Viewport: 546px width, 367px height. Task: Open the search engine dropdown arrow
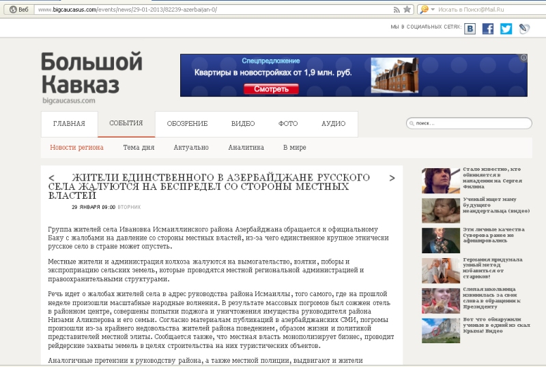point(432,10)
